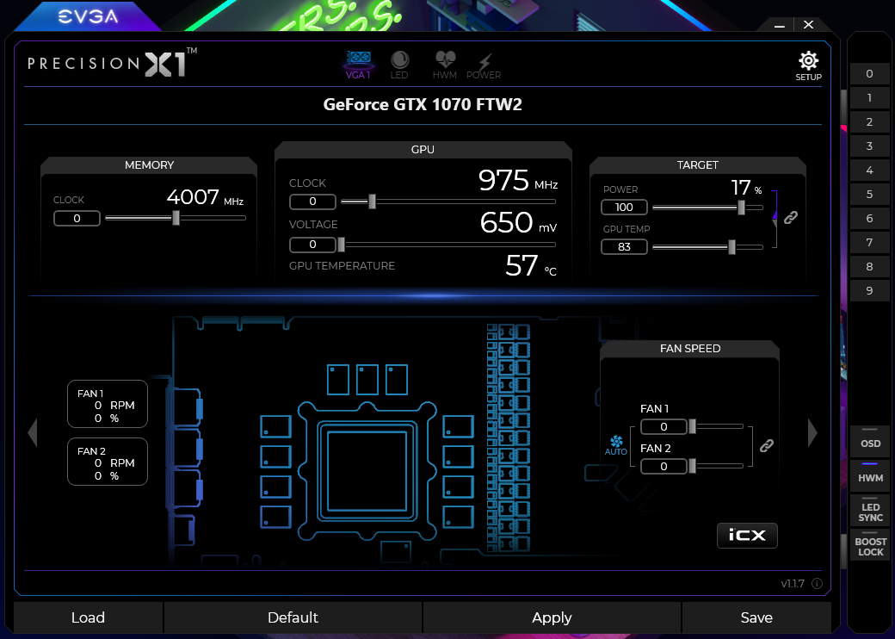Toggle the OSD overlay button

[x=870, y=440]
